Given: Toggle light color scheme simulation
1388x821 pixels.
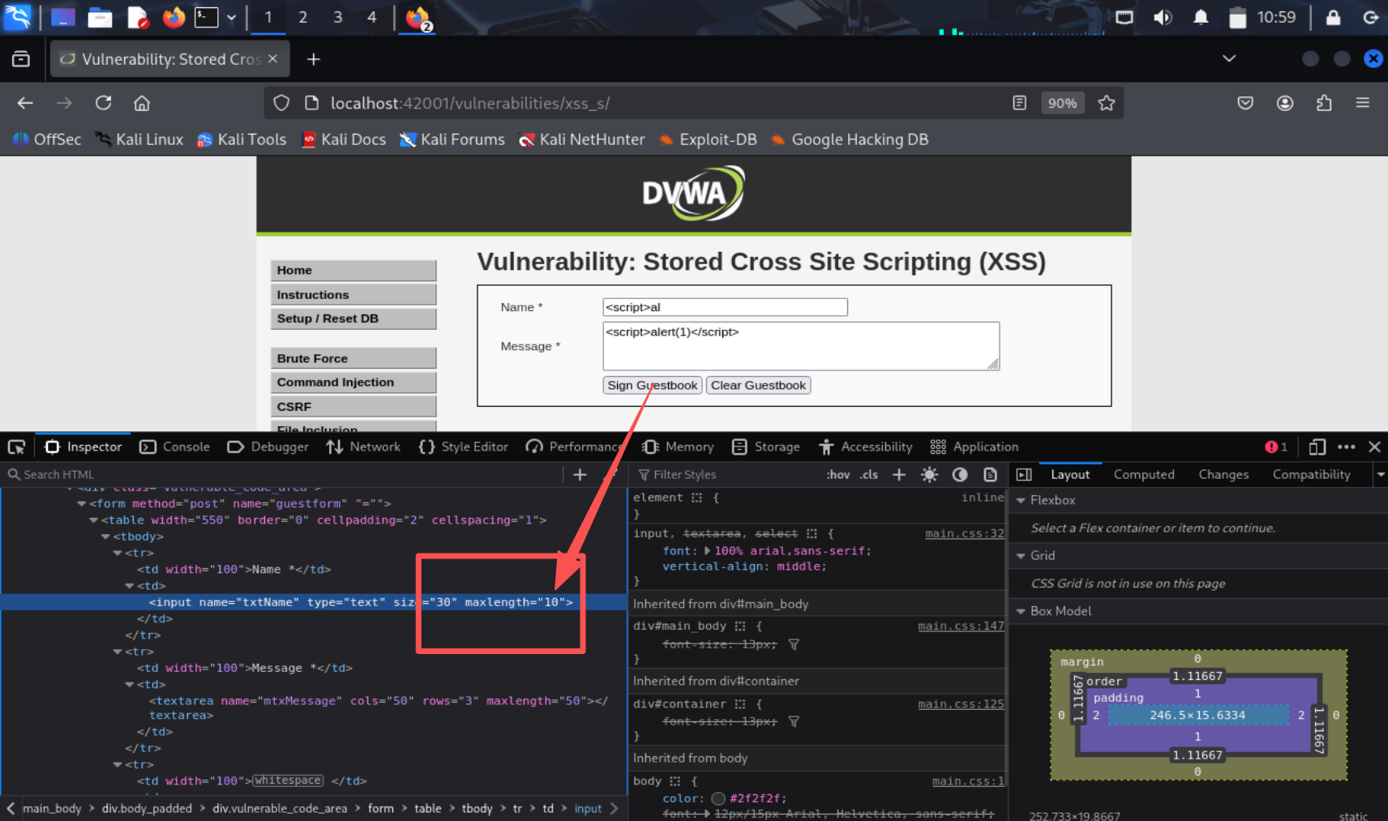Looking at the screenshot, I should (929, 474).
